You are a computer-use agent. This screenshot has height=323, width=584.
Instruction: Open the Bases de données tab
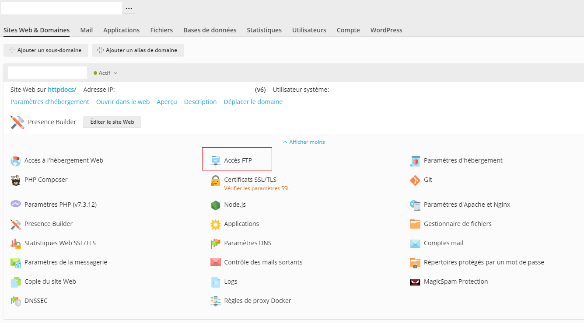pyautogui.click(x=210, y=30)
